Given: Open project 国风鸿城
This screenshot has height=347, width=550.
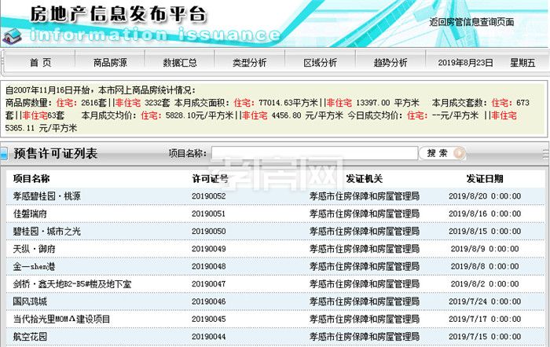Looking at the screenshot, I should coord(30,301).
